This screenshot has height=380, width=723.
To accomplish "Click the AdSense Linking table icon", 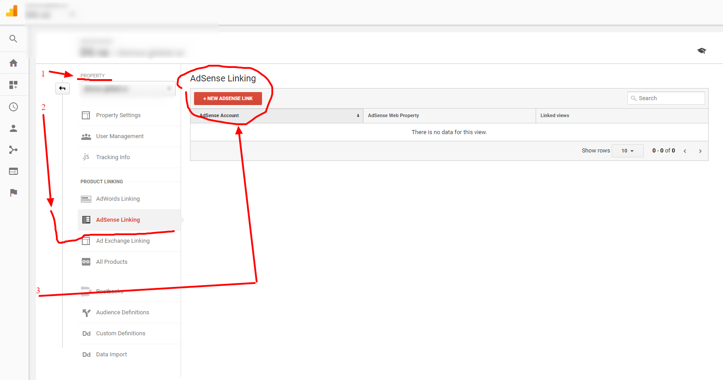I will (86, 220).
